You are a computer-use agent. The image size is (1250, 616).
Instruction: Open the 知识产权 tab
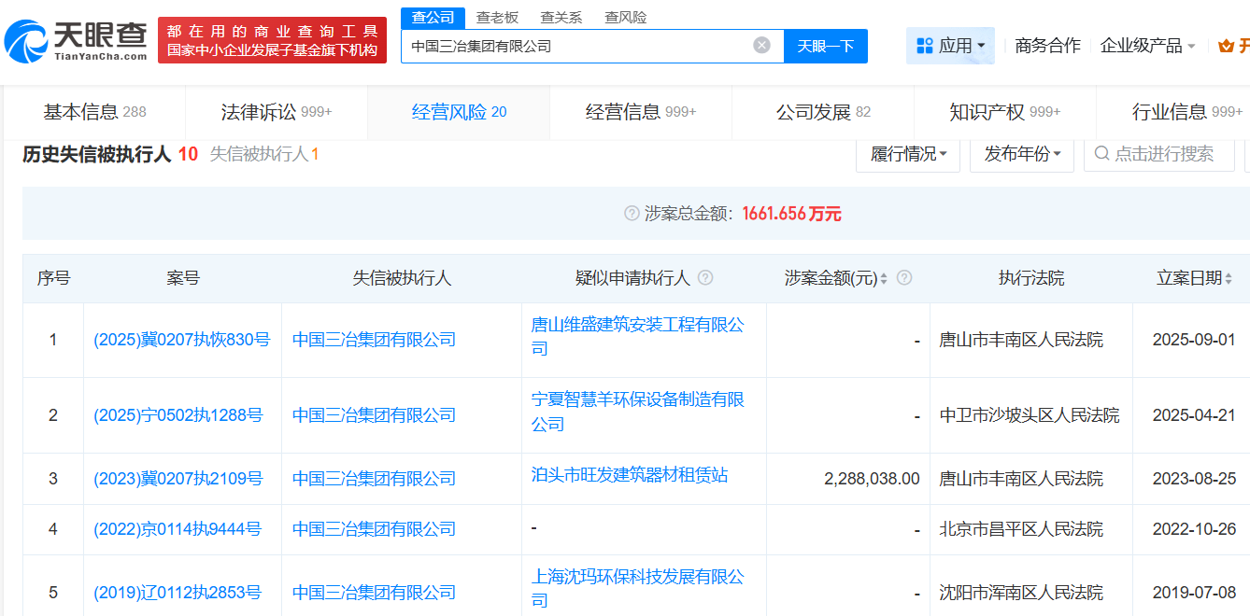coord(1004,112)
